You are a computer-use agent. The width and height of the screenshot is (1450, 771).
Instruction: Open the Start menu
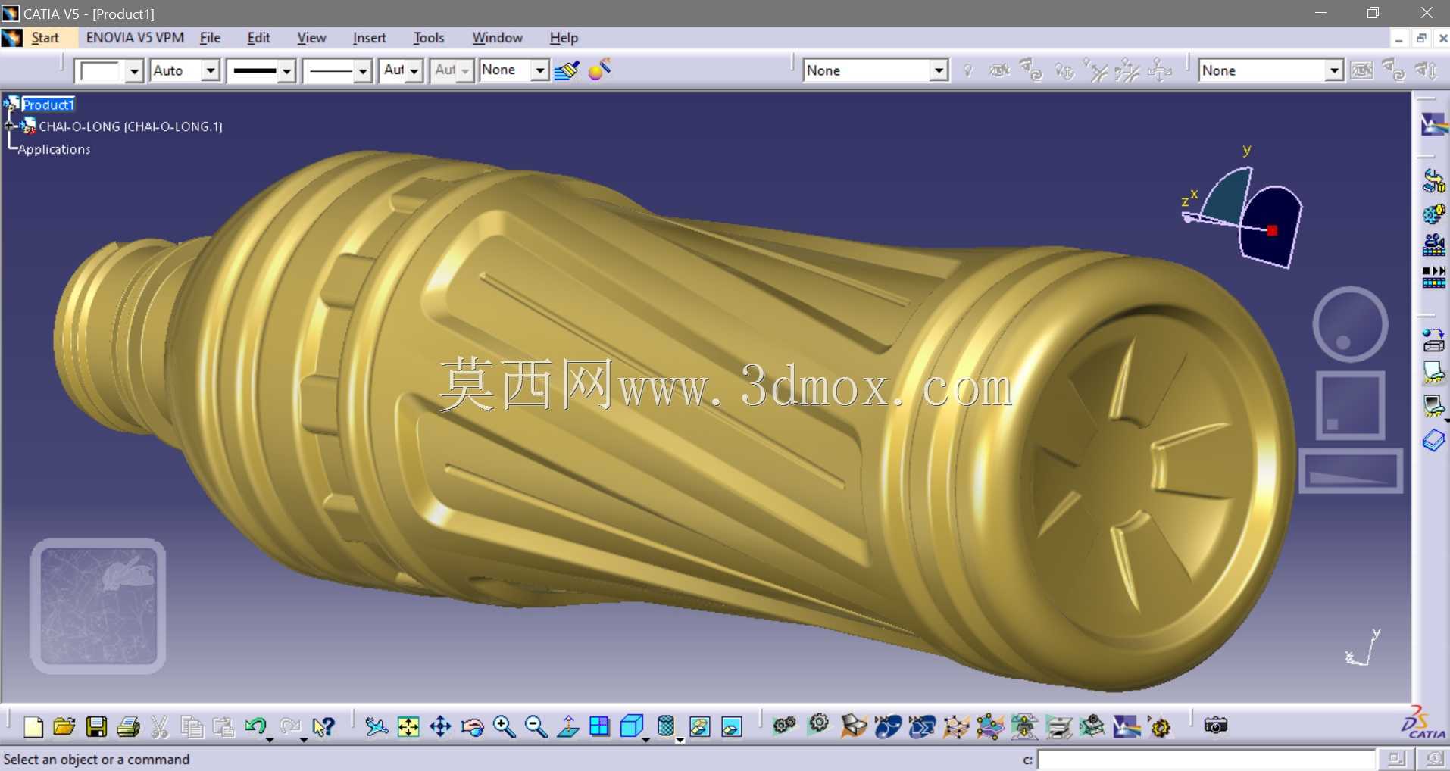click(45, 38)
